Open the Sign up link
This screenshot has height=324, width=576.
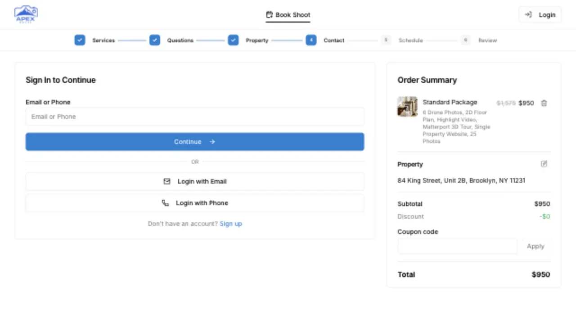click(x=231, y=224)
